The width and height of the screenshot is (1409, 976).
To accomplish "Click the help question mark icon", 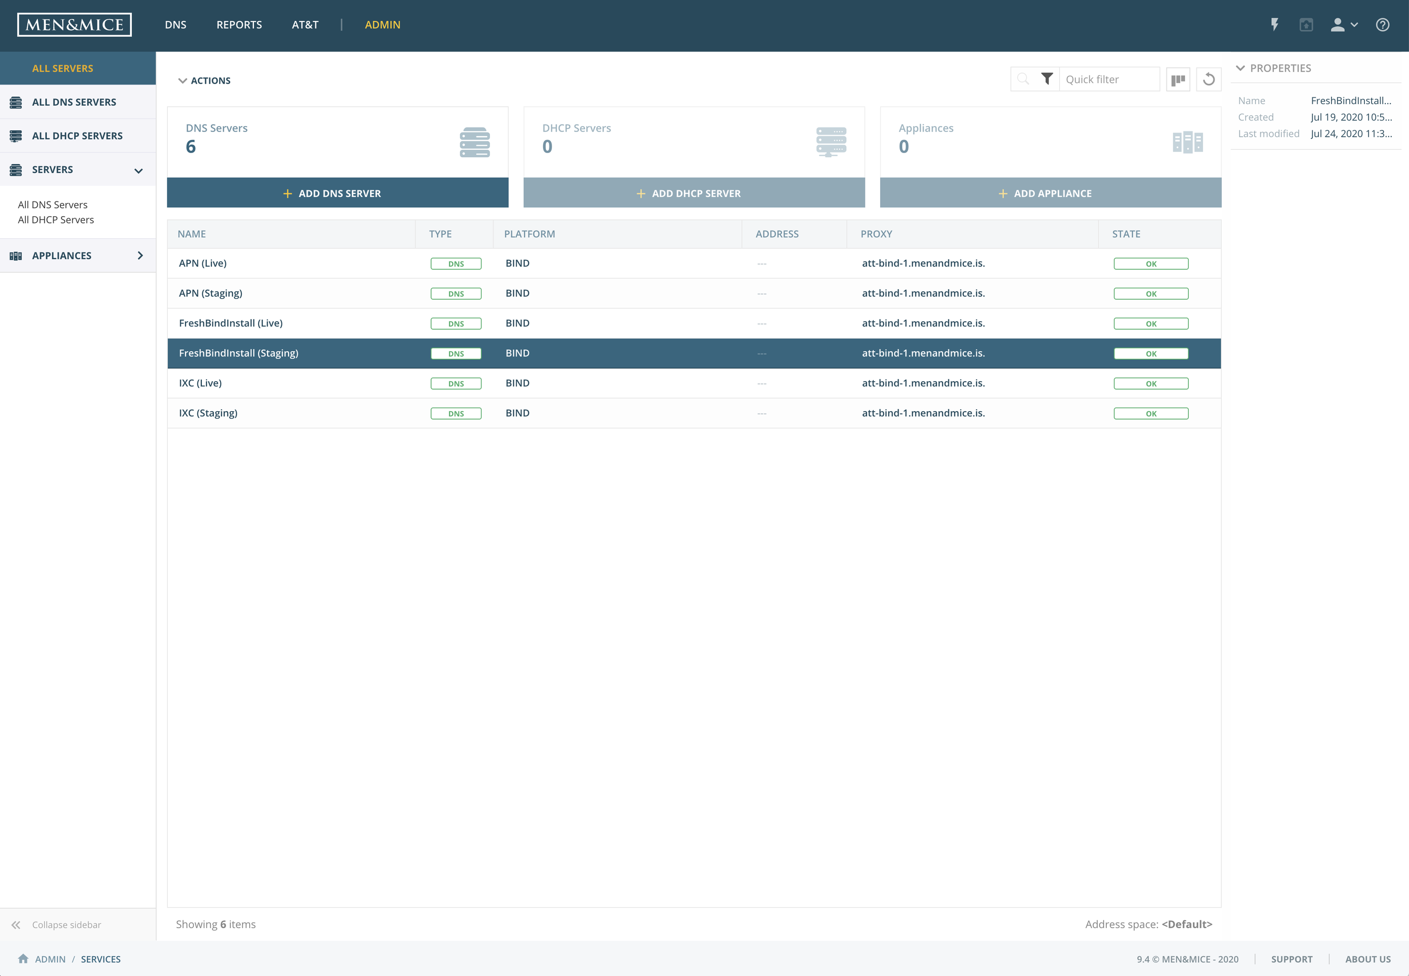I will pyautogui.click(x=1383, y=25).
